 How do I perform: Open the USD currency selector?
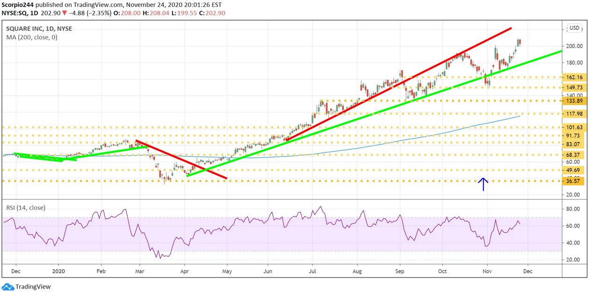coord(575,28)
